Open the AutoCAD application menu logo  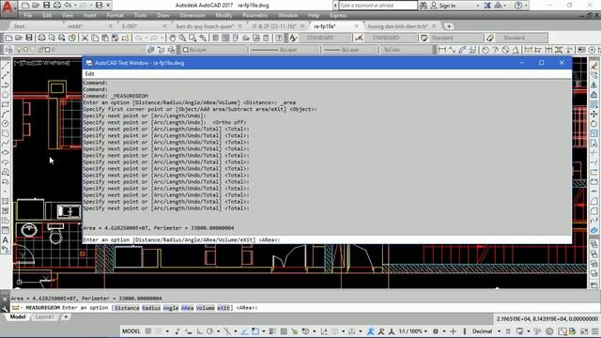(8, 8)
